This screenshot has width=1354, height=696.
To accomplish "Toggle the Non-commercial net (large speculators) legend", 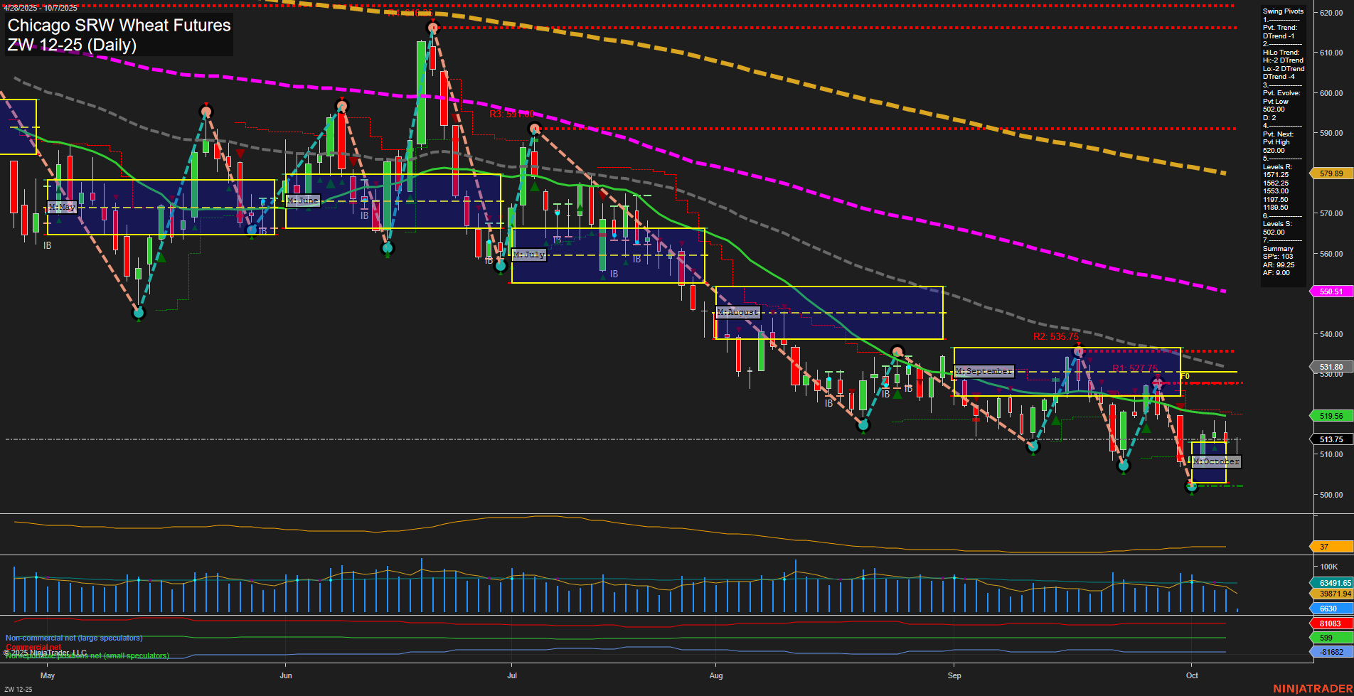I will [73, 638].
